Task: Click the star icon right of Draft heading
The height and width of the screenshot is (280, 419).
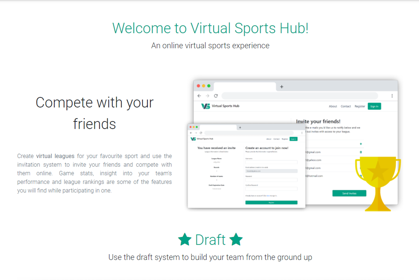Action: (236, 240)
